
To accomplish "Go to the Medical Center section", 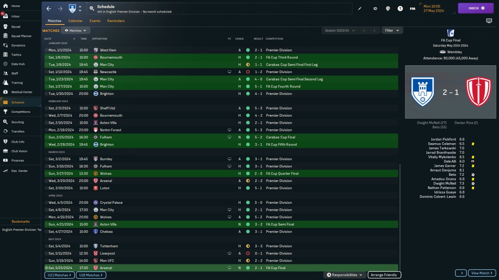I will pyautogui.click(x=22, y=92).
